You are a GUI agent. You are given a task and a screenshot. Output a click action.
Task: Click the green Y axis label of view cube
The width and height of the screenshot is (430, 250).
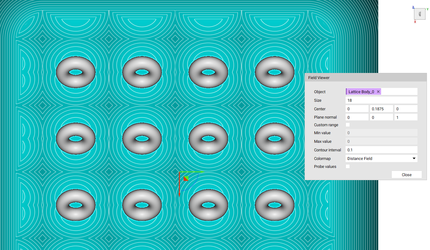[427, 9]
